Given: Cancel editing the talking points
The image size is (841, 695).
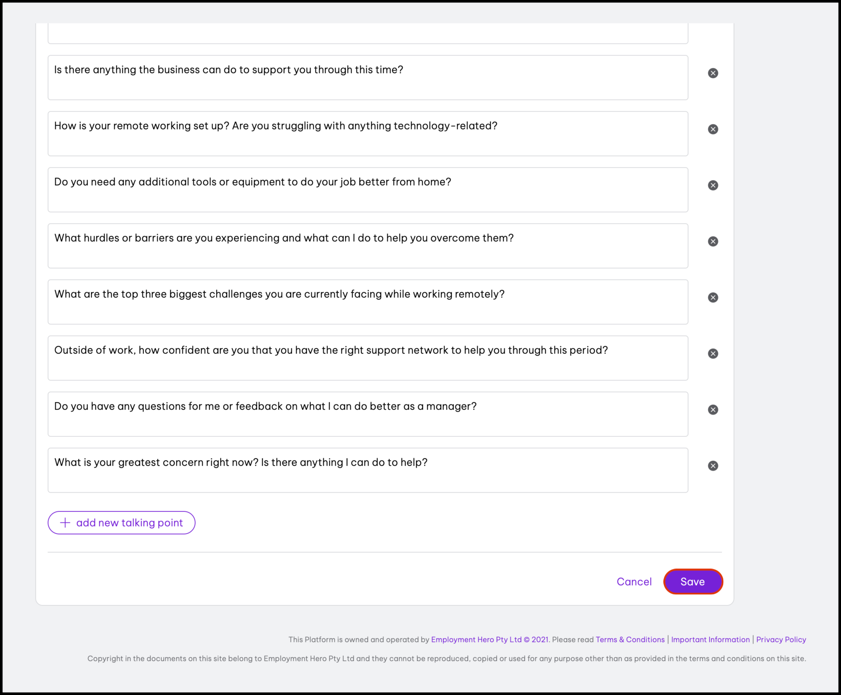Looking at the screenshot, I should [634, 581].
